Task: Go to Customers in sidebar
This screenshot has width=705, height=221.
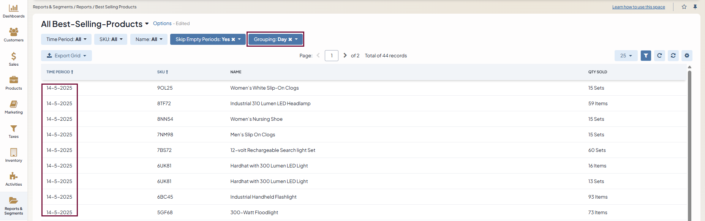Action: pos(14,35)
